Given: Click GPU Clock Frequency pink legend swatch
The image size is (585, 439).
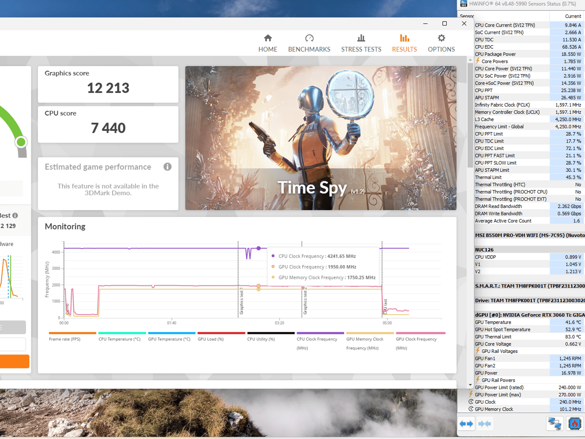Looking at the screenshot, I should (420, 333).
